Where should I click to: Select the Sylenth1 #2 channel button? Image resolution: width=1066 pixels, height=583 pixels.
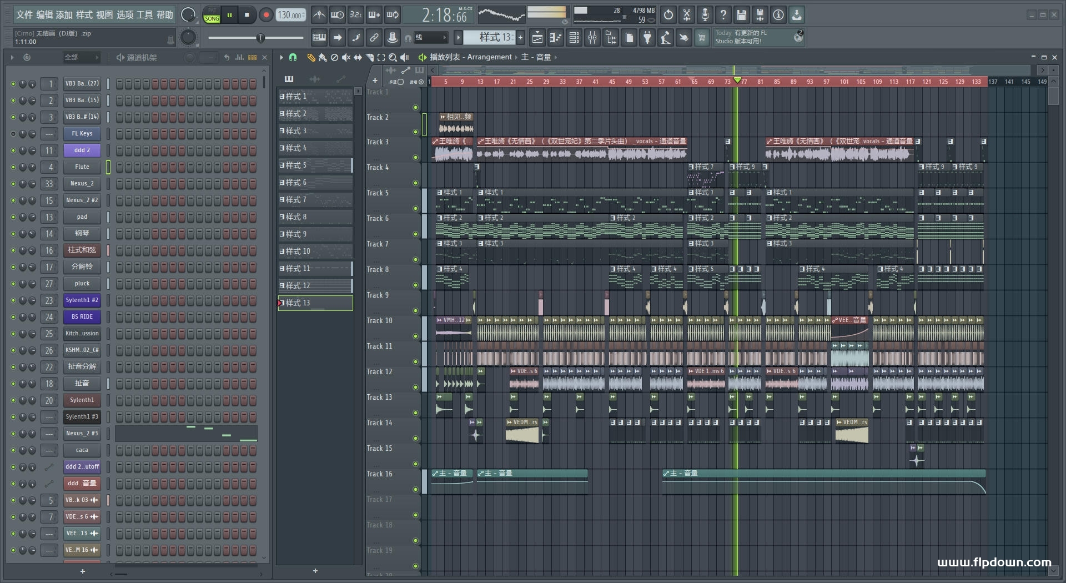pyautogui.click(x=82, y=300)
